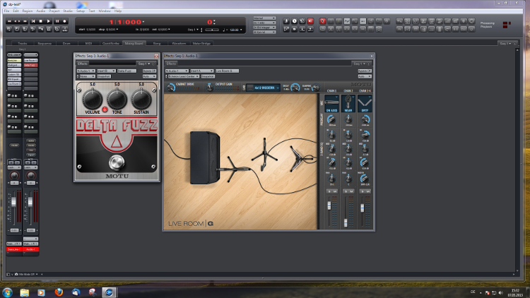Switch to the Sequence tab
This screenshot has height=298, width=530.
click(x=45, y=43)
